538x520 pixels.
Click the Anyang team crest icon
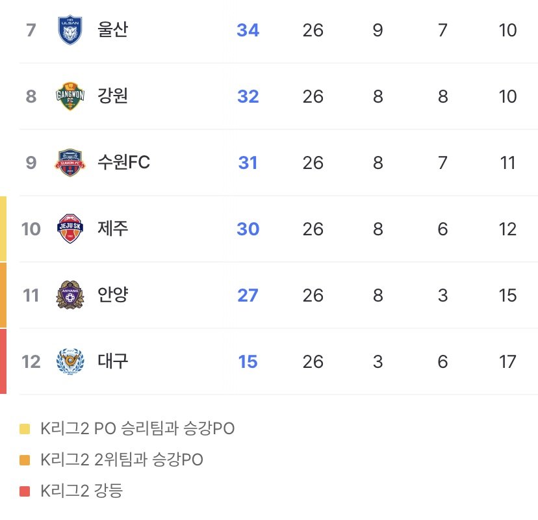point(70,295)
